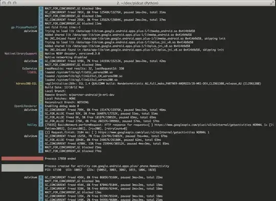Click the window title '2. ~/dev/pidcat (Python)'
Viewport: 276px width, 201px height.
point(137,3)
